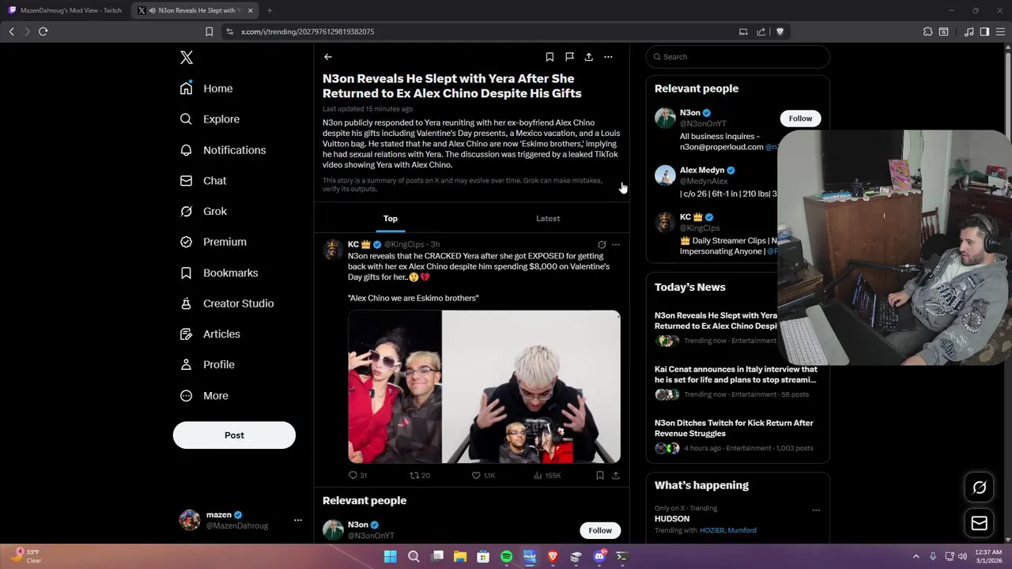This screenshot has width=1012, height=569.
Task: Open the right image of N3on in post
Action: [531, 386]
